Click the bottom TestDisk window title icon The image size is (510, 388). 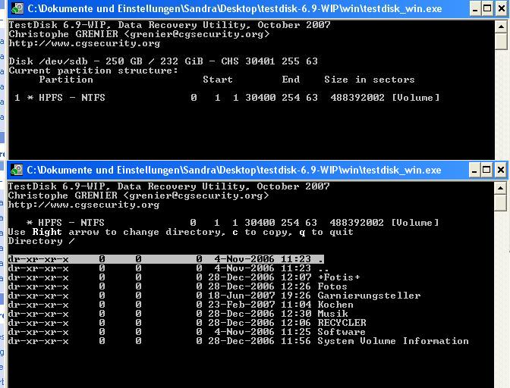coord(16,170)
